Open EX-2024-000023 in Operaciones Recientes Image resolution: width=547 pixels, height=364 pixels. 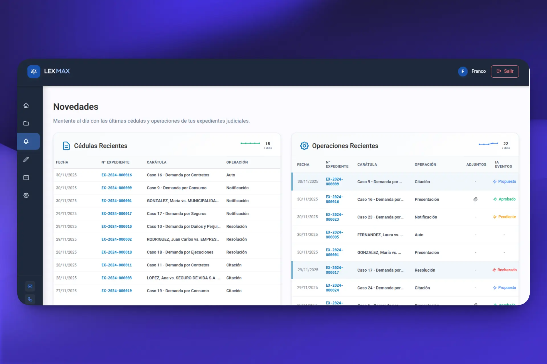click(334, 217)
